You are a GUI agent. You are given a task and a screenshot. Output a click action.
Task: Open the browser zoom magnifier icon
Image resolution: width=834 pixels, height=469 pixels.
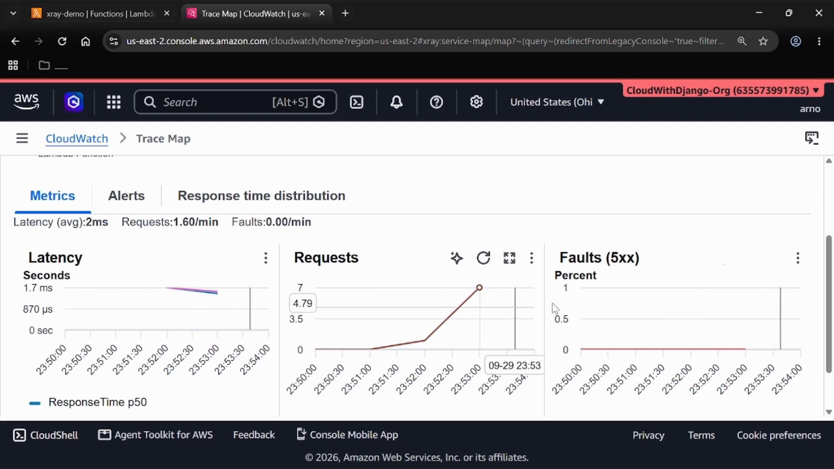[742, 41]
